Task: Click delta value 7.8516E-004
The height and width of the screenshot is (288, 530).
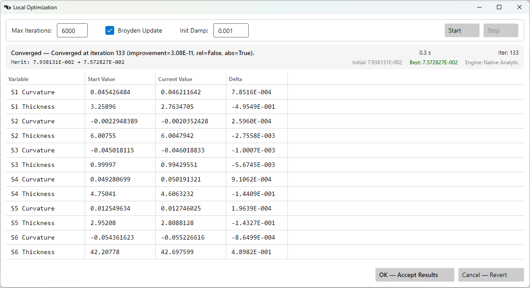Action: coord(251,92)
